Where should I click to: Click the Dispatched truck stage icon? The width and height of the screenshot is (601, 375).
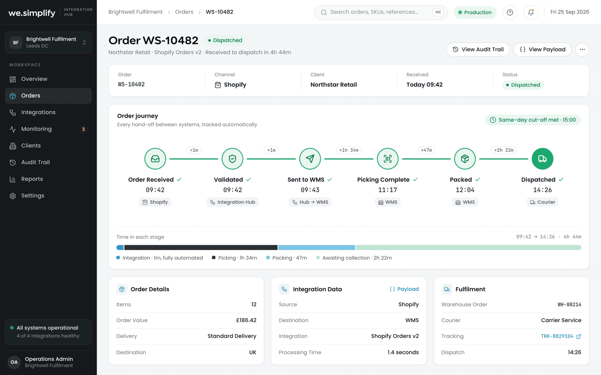point(542,159)
